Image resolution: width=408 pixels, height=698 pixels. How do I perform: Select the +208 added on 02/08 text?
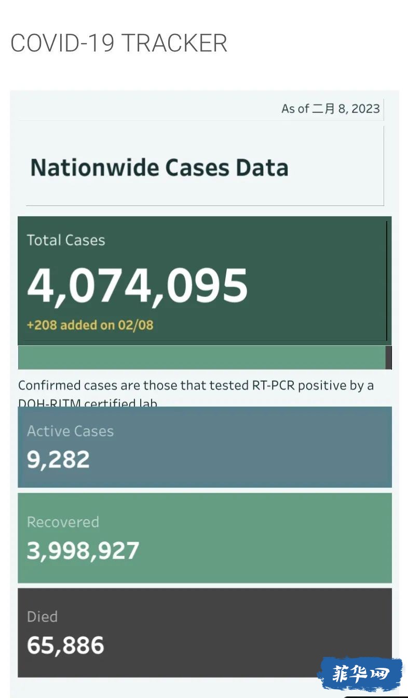90,326
